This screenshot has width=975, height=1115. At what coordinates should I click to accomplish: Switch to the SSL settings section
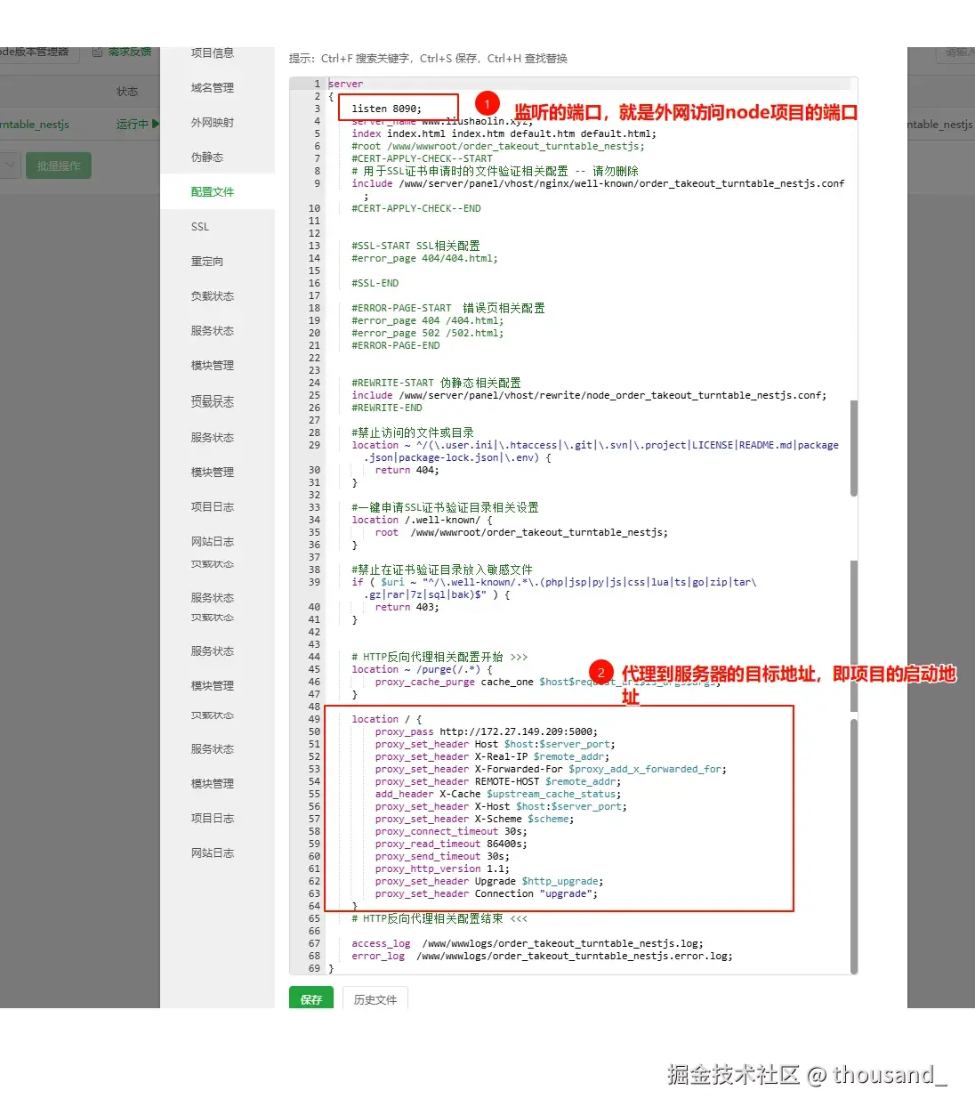click(x=199, y=227)
